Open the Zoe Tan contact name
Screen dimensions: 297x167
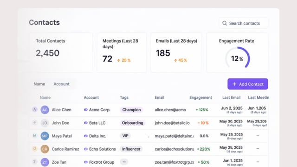tap(59, 162)
